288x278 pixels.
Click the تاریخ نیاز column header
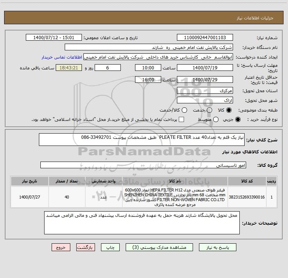coord(30,181)
